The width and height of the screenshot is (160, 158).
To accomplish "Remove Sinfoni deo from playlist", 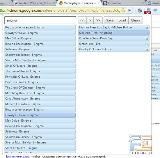I will 147,44.
